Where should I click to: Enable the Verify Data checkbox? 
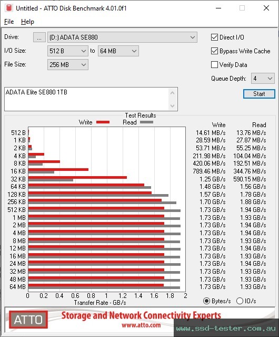[214, 65]
